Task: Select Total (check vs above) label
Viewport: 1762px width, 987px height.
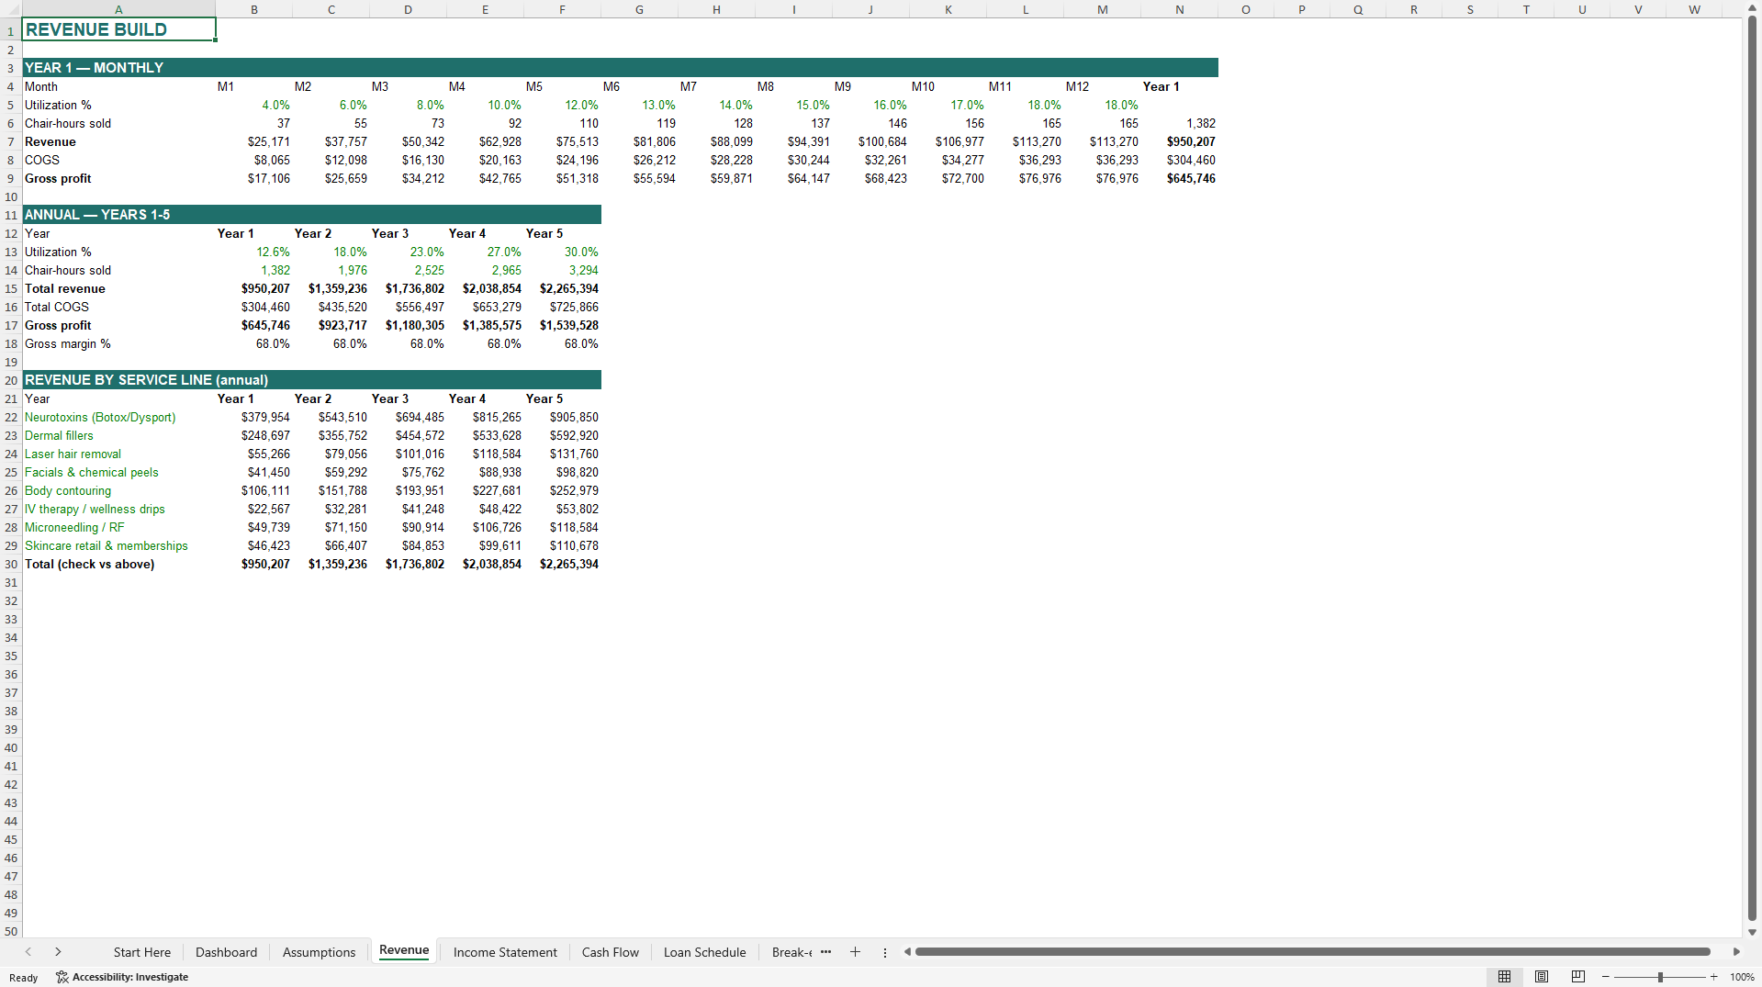Action: tap(118, 564)
